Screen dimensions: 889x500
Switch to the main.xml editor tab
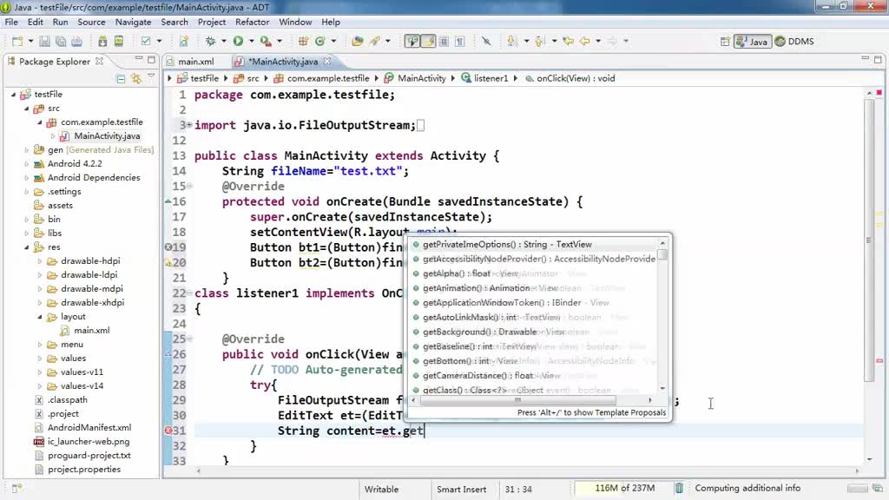click(195, 62)
